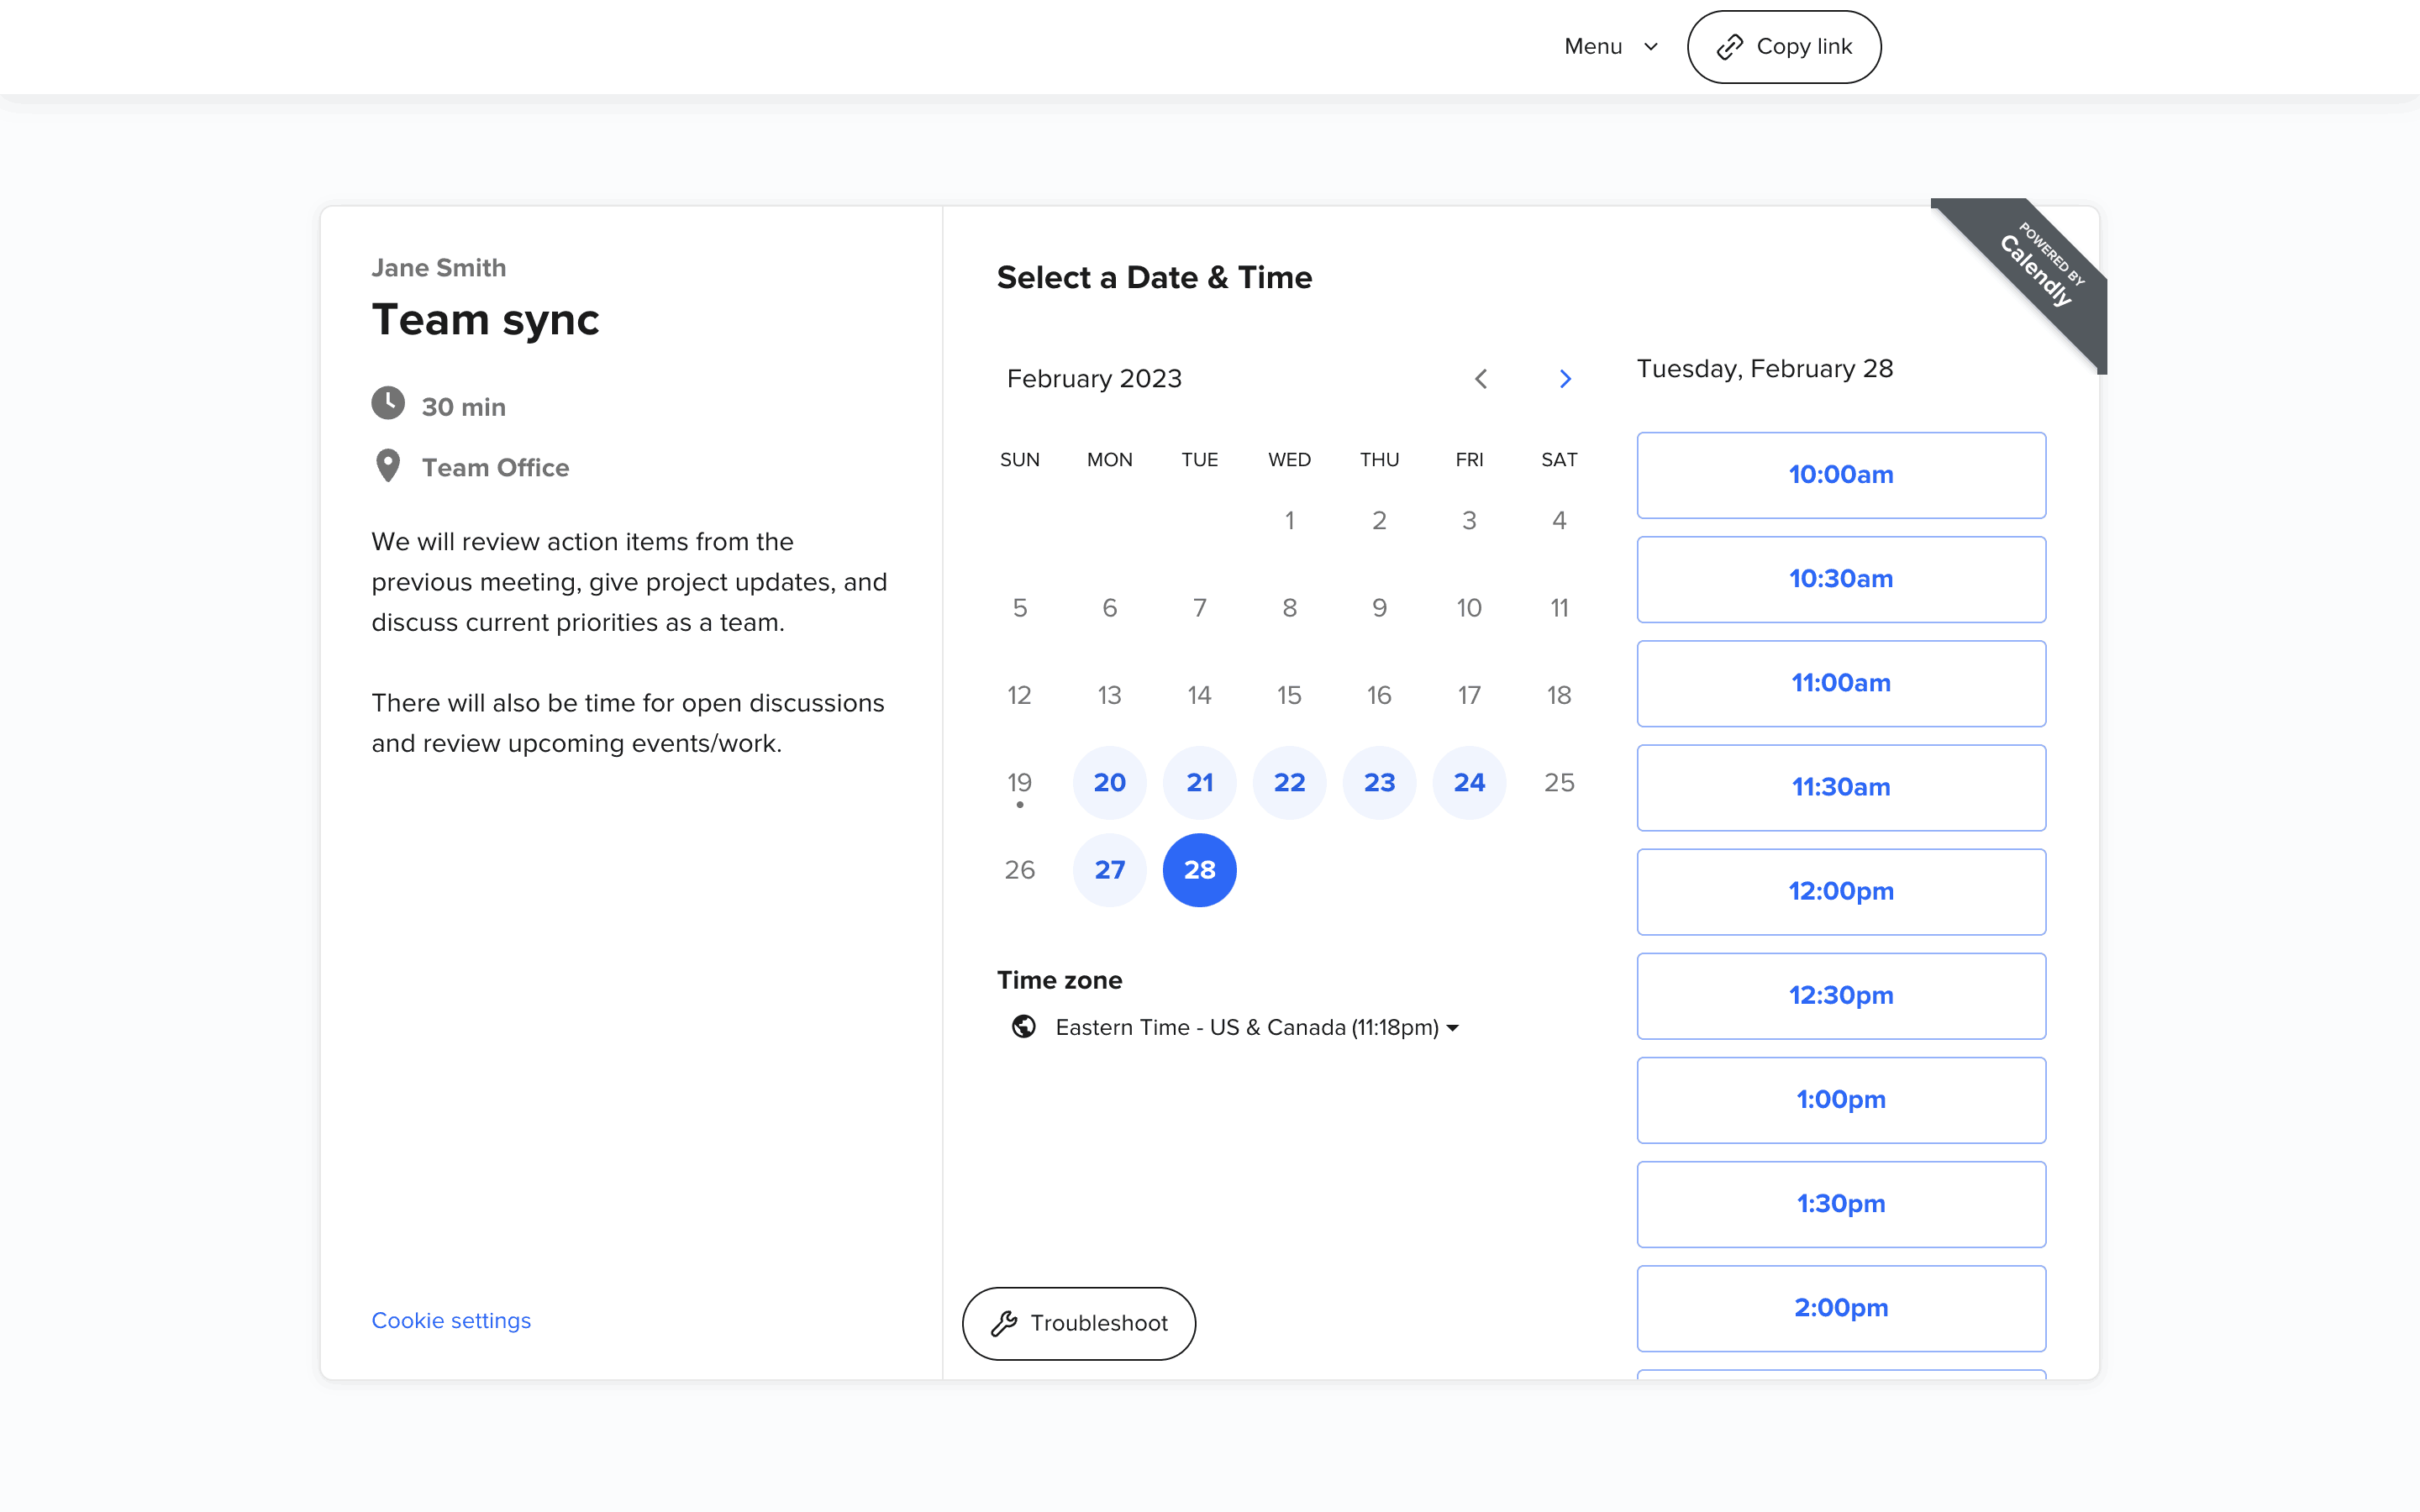This screenshot has height=1512, width=2420.
Task: Click the globe icon by time zone
Action: pyautogui.click(x=1023, y=1027)
